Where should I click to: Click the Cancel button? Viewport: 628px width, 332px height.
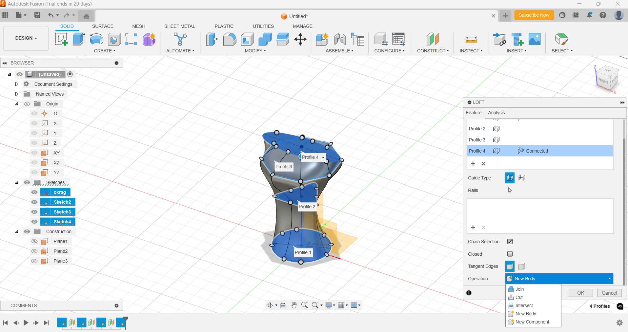coord(609,293)
